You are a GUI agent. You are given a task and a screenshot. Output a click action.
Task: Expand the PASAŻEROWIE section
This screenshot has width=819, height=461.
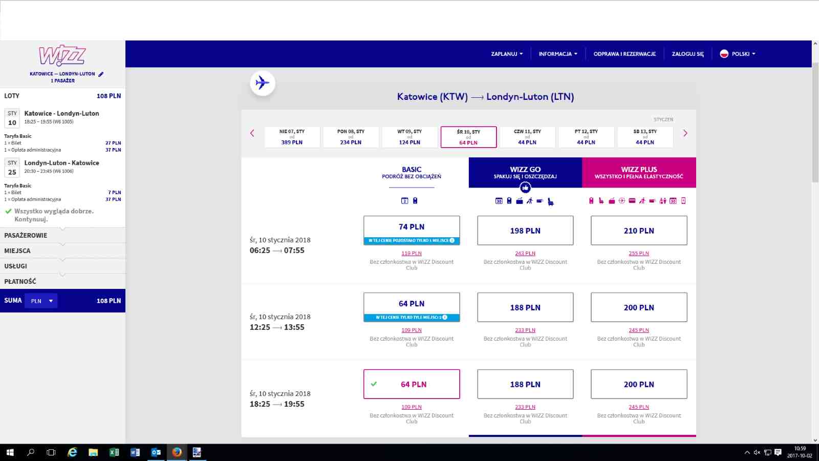[x=62, y=235]
